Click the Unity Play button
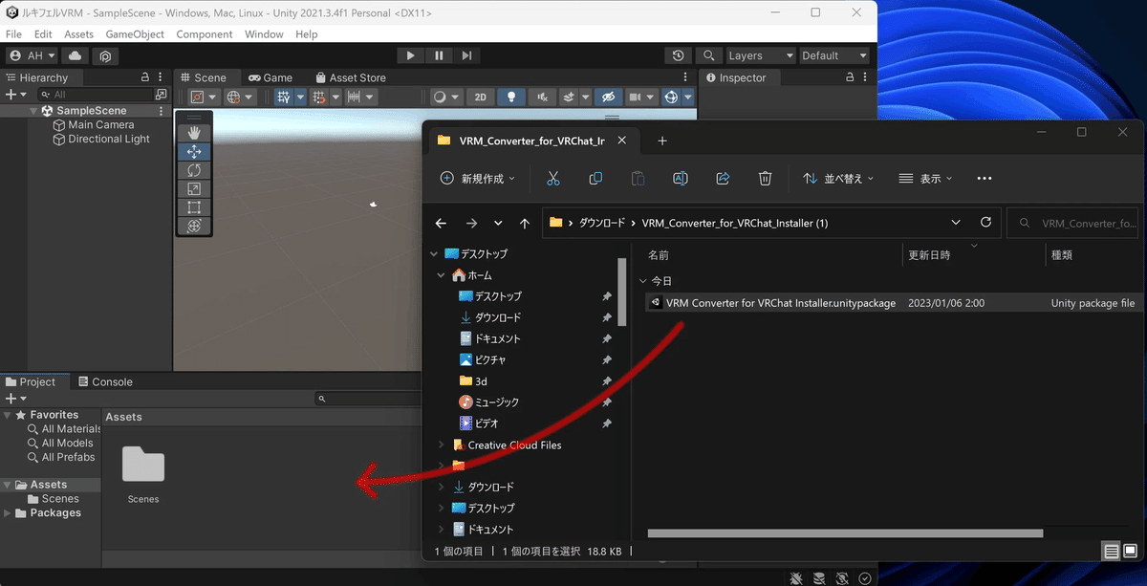Viewport: 1147px width, 586px height. coord(410,55)
